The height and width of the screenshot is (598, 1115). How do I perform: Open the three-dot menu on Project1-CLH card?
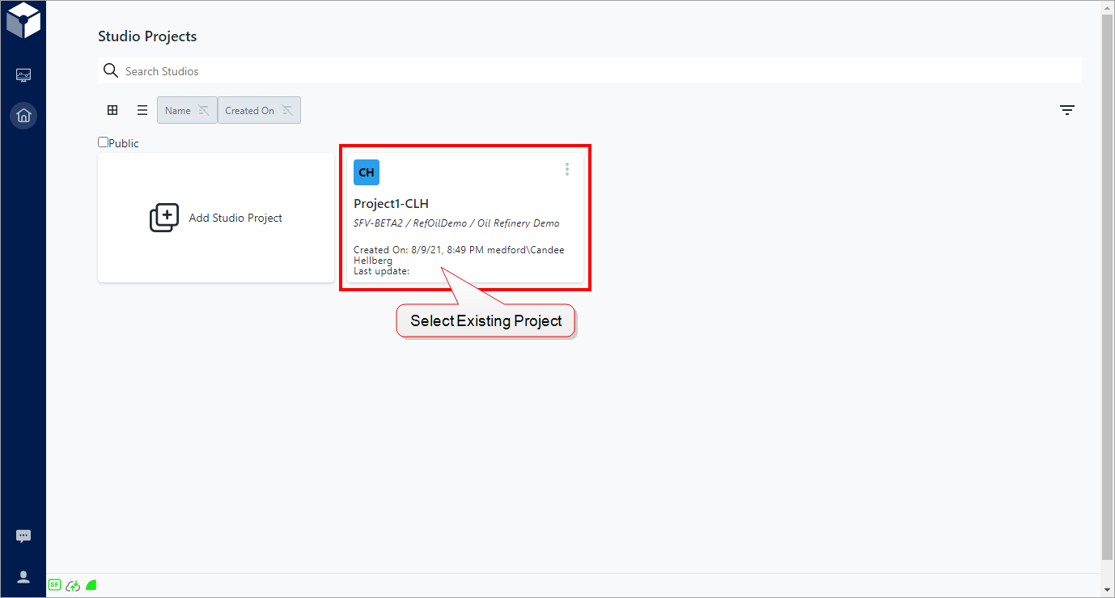click(x=567, y=169)
